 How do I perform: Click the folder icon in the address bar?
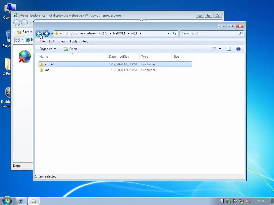(x=56, y=33)
